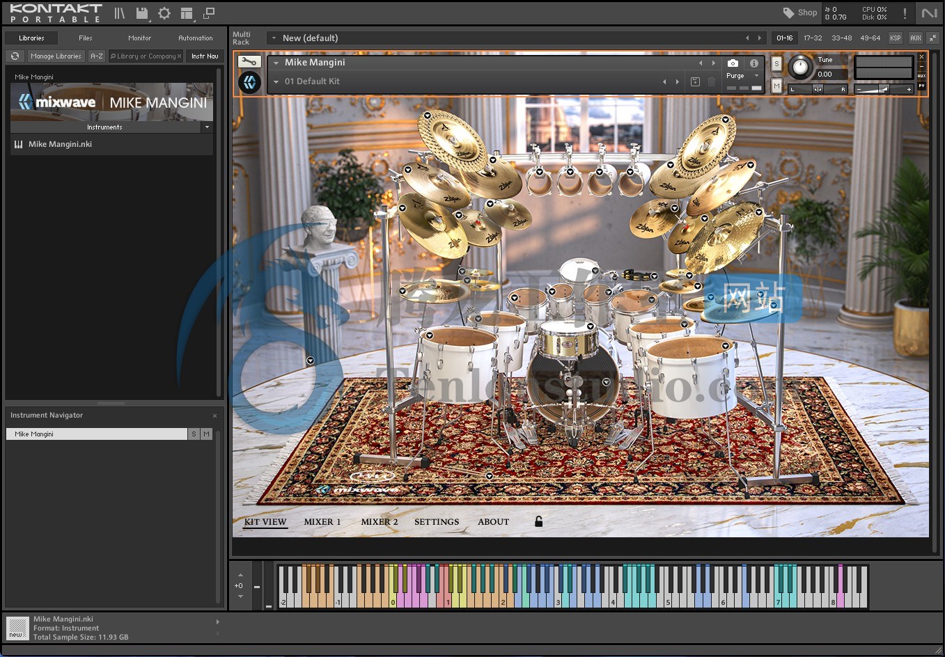945x657 pixels.
Task: Open the Mike Mangini instrument name dropdown
Action: [x=276, y=63]
